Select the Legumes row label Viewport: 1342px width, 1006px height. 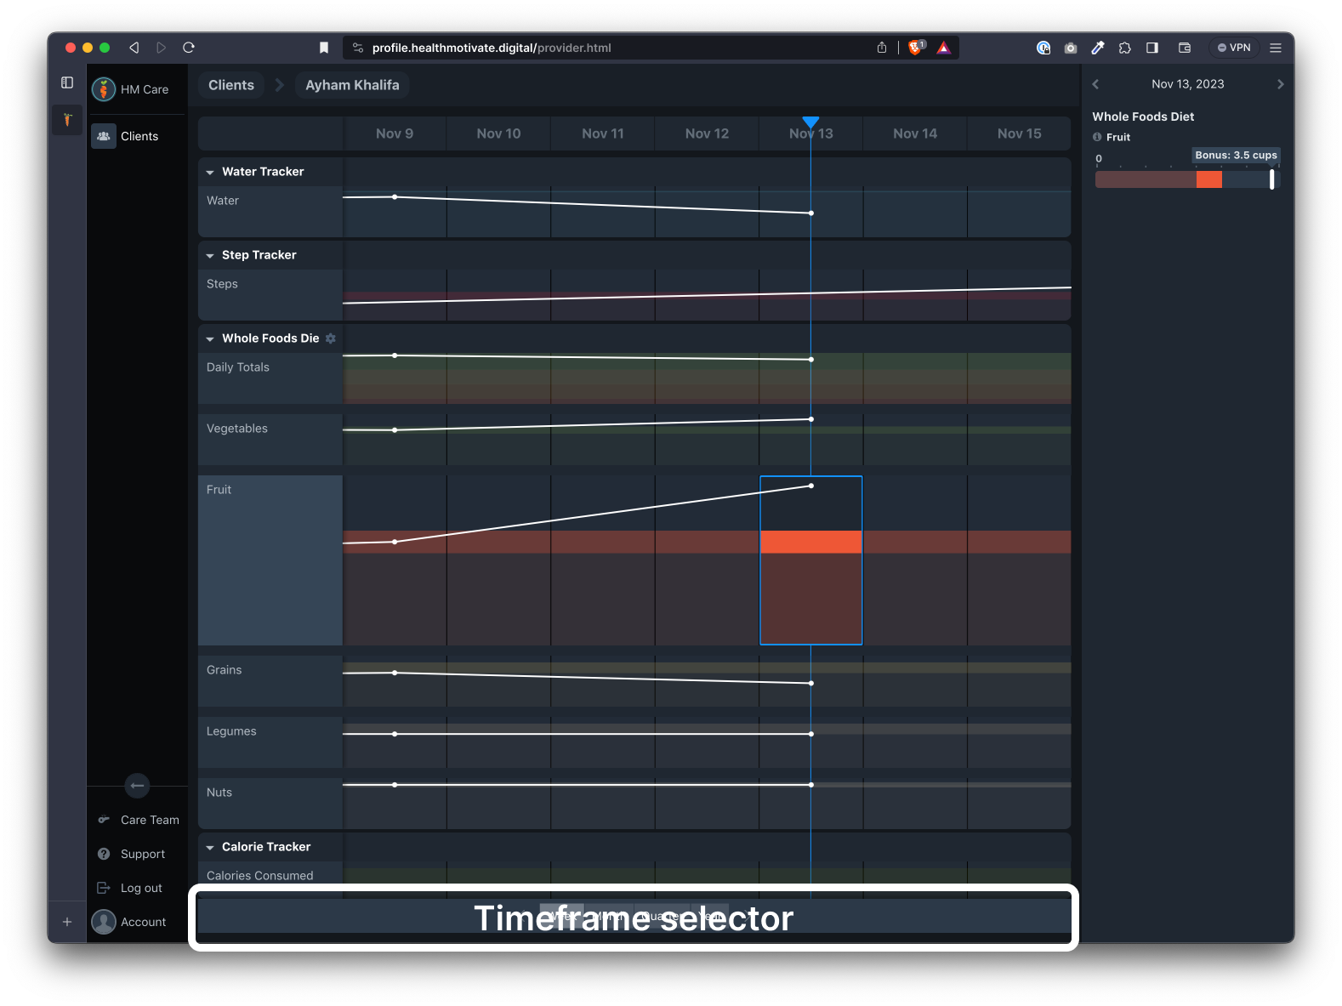[x=231, y=731]
